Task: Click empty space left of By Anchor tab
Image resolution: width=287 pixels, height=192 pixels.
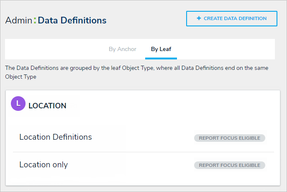Action: pyautogui.click(x=54, y=49)
